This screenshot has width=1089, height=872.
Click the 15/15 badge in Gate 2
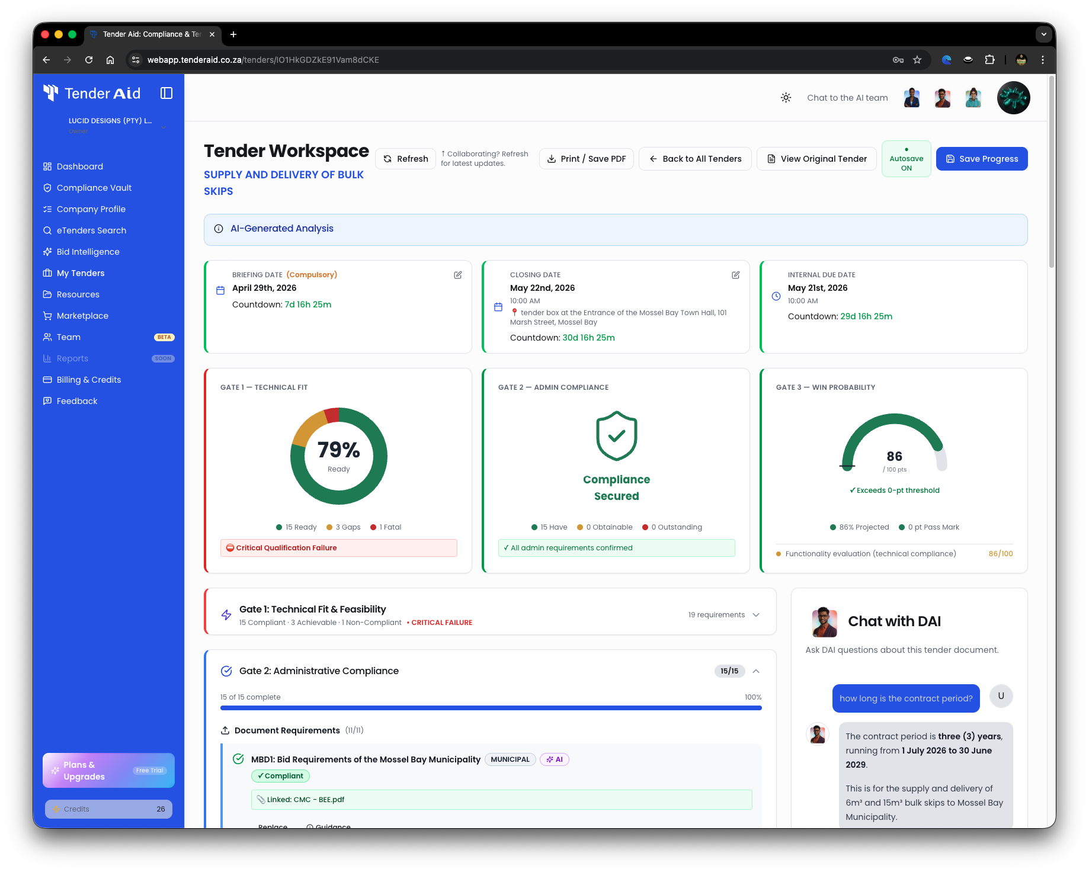coord(729,671)
